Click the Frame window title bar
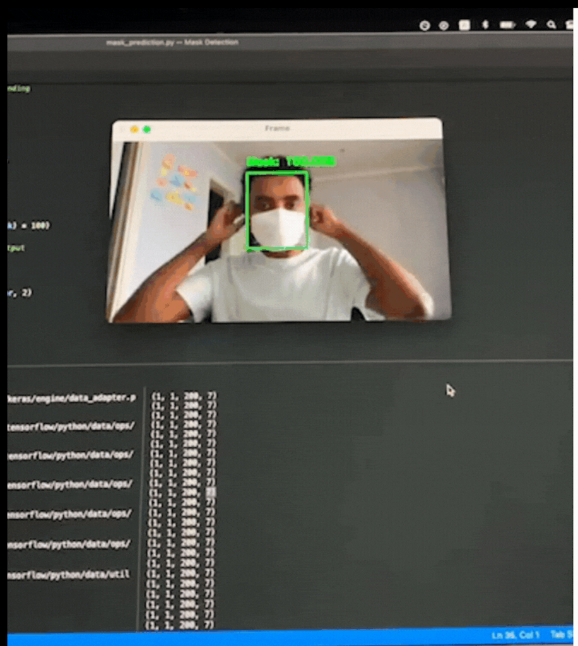Screen dimensions: 578x646 pyautogui.click(x=277, y=128)
